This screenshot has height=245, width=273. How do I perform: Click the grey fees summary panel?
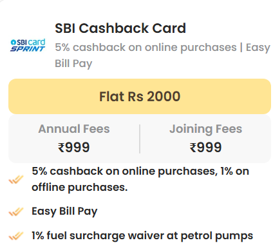pyautogui.click(x=140, y=139)
